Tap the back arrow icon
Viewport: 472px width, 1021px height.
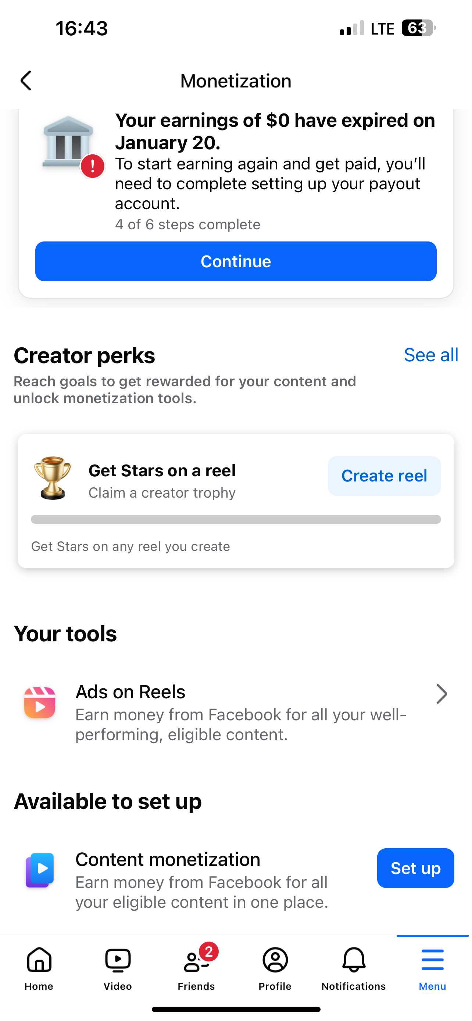click(x=26, y=81)
